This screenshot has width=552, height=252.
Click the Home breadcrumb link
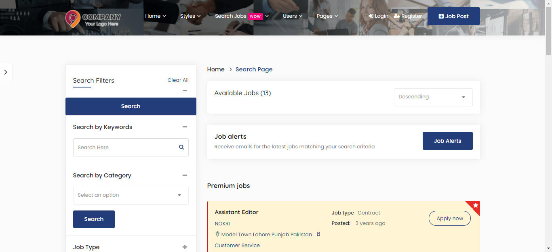pyautogui.click(x=215, y=69)
